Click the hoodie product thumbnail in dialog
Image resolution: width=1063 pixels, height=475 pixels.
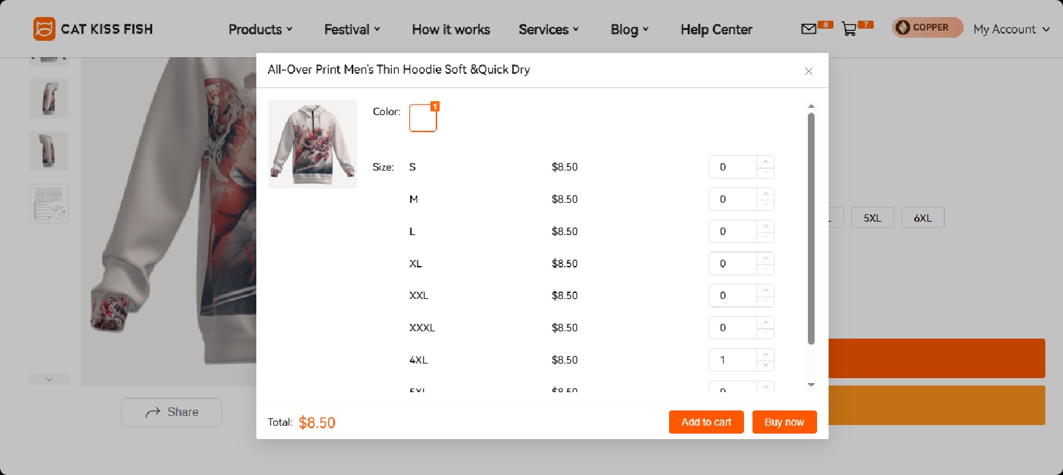pos(312,144)
